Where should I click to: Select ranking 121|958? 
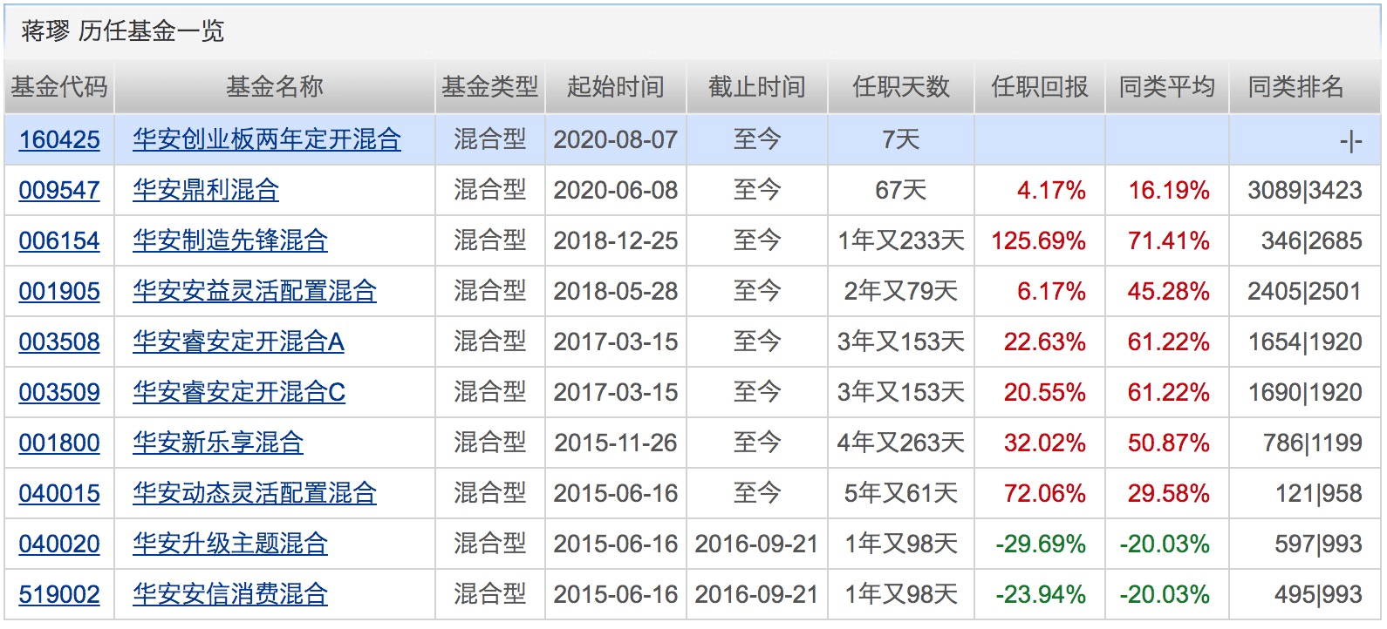coord(1319,493)
